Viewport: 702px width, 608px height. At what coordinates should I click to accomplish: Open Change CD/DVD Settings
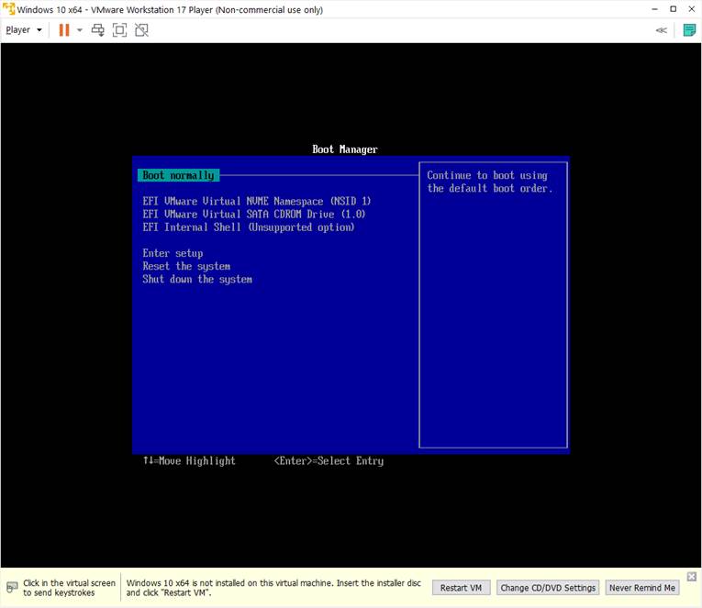coord(549,588)
